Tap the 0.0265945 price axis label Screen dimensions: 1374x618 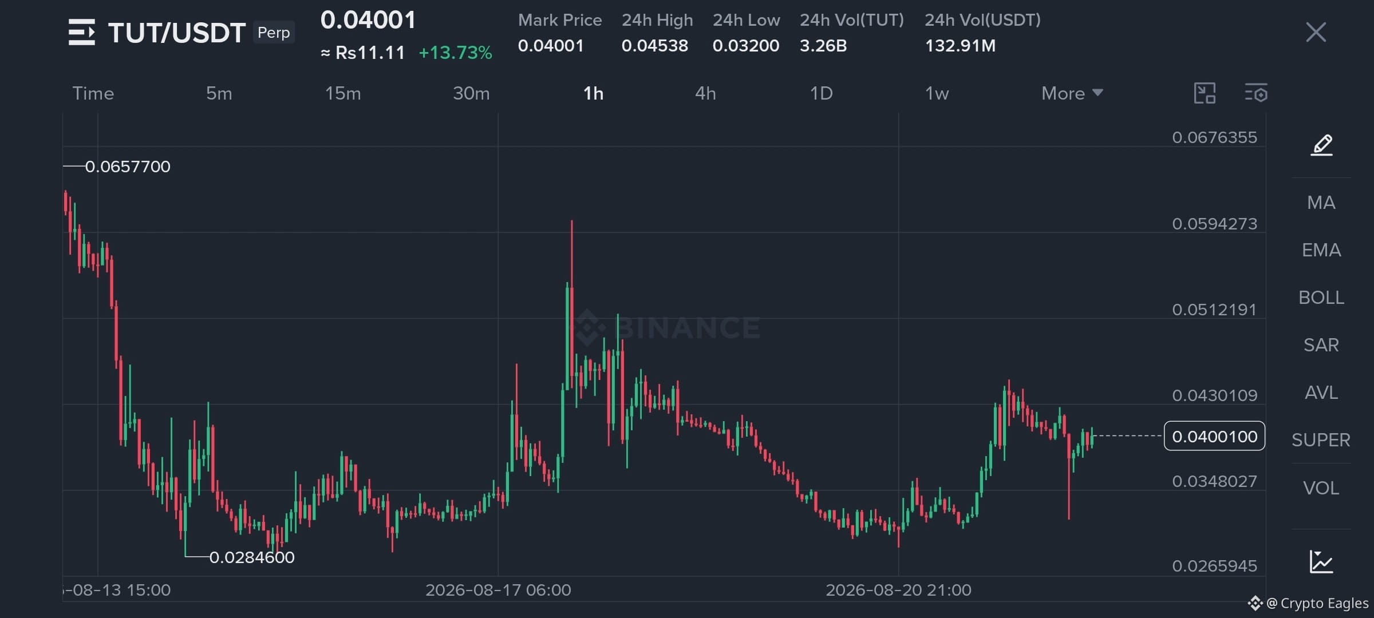click(x=1214, y=566)
